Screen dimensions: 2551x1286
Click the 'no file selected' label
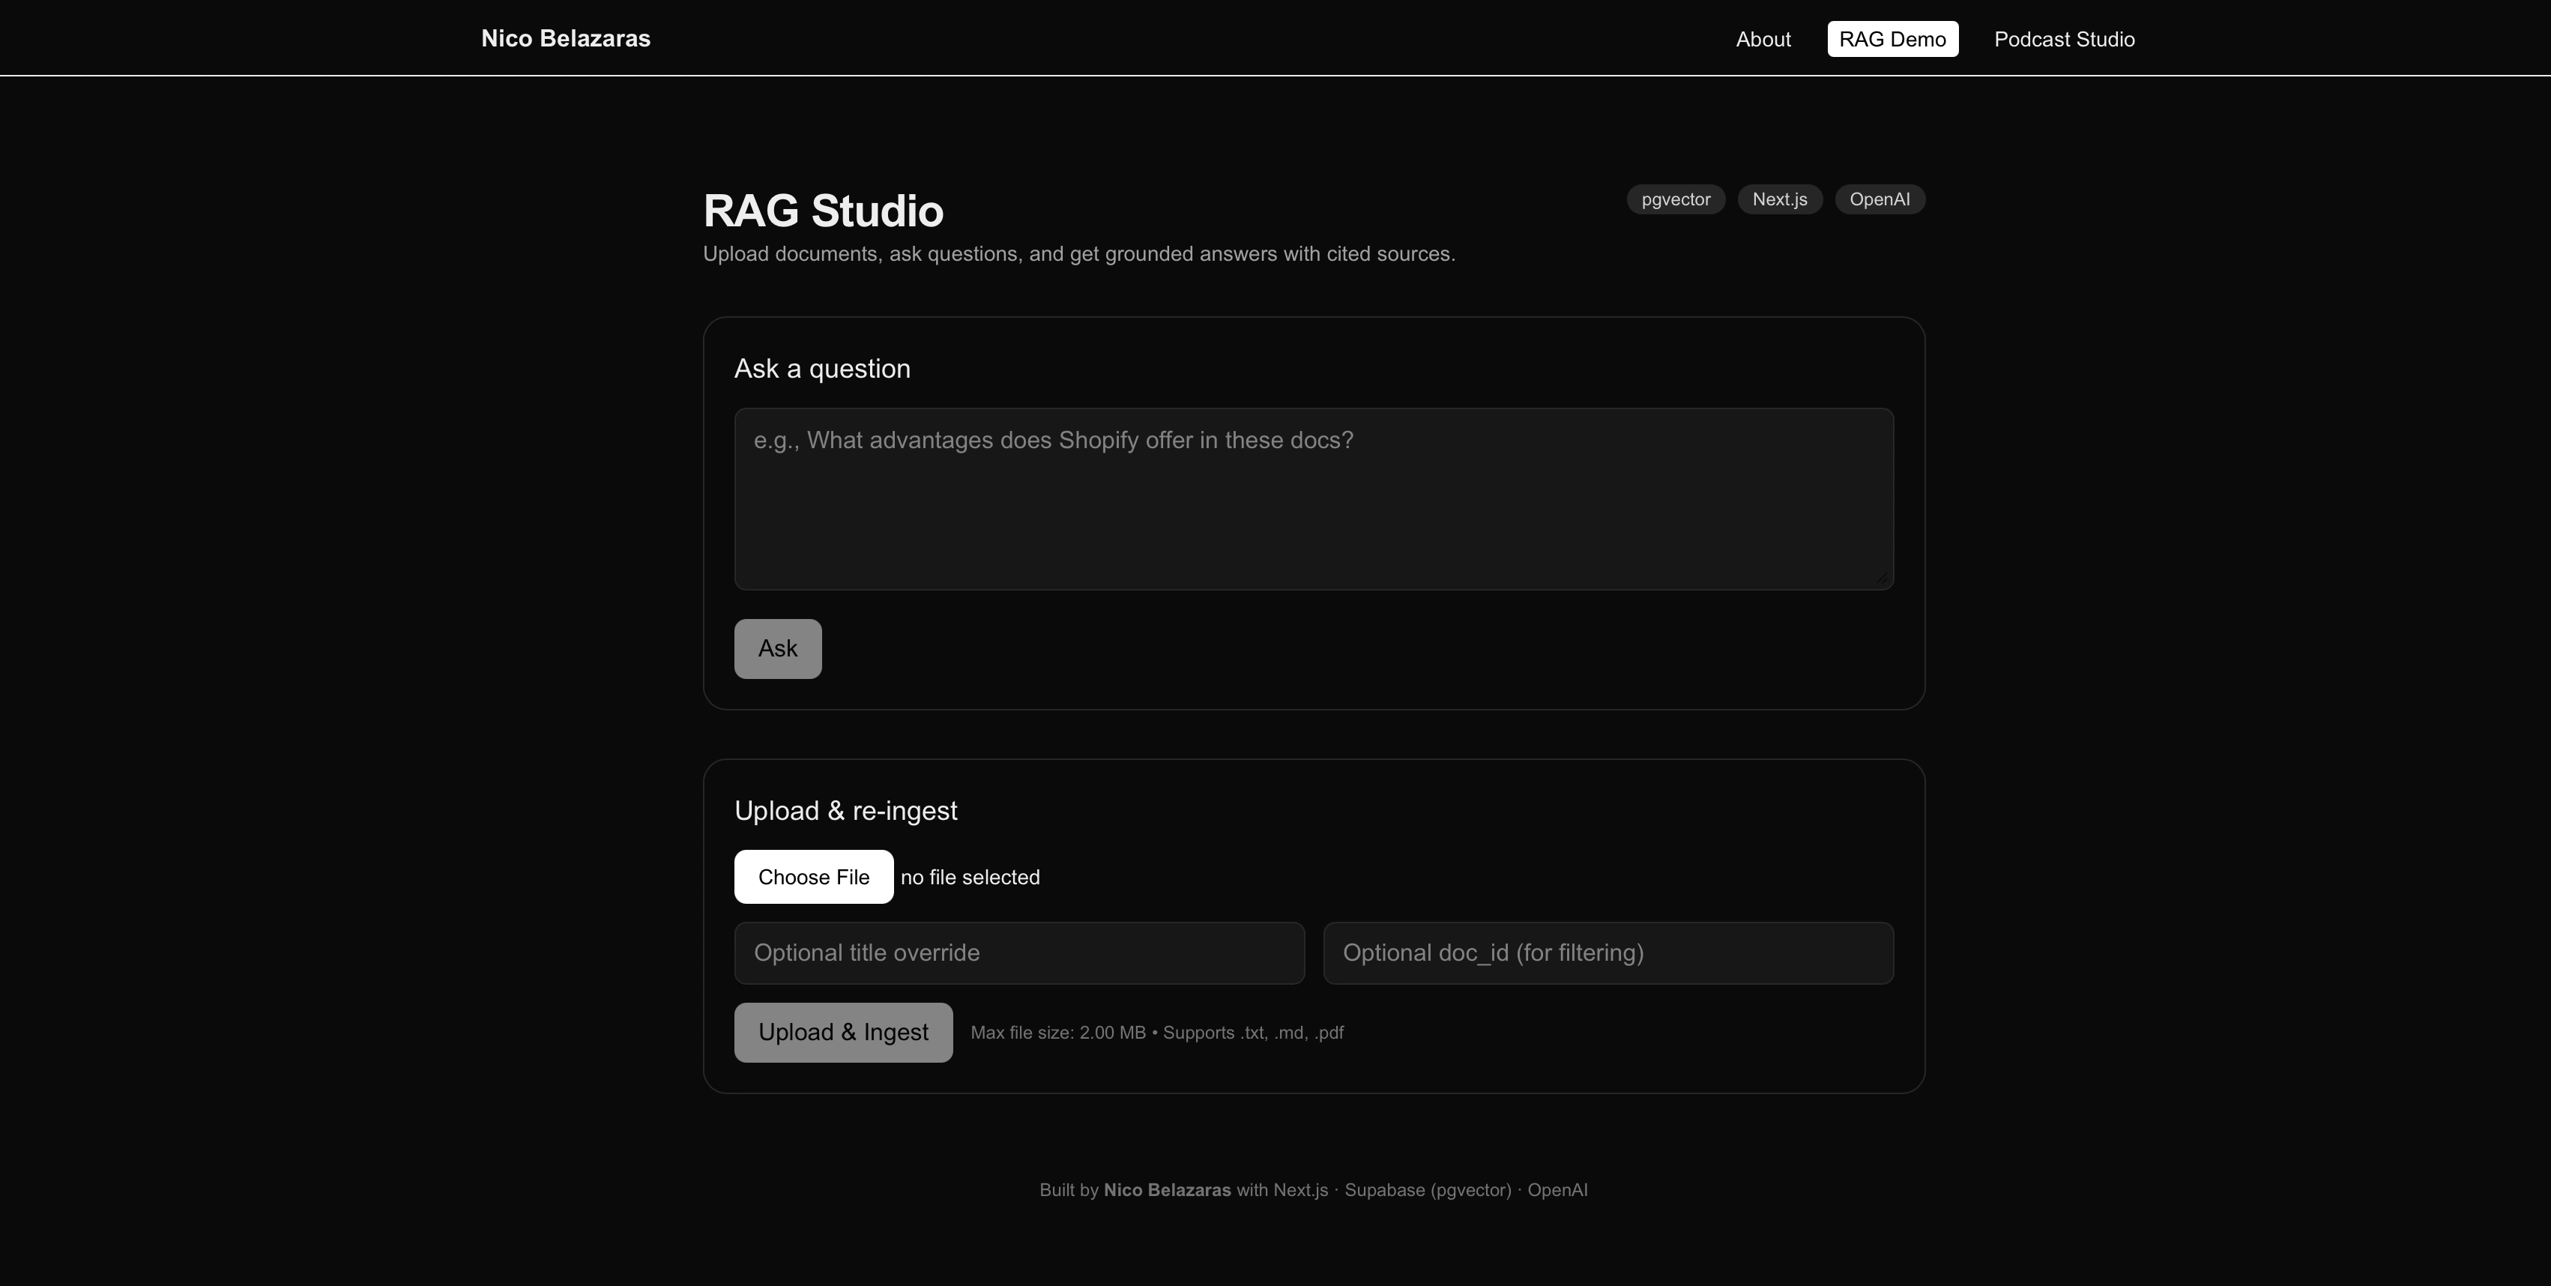click(970, 876)
